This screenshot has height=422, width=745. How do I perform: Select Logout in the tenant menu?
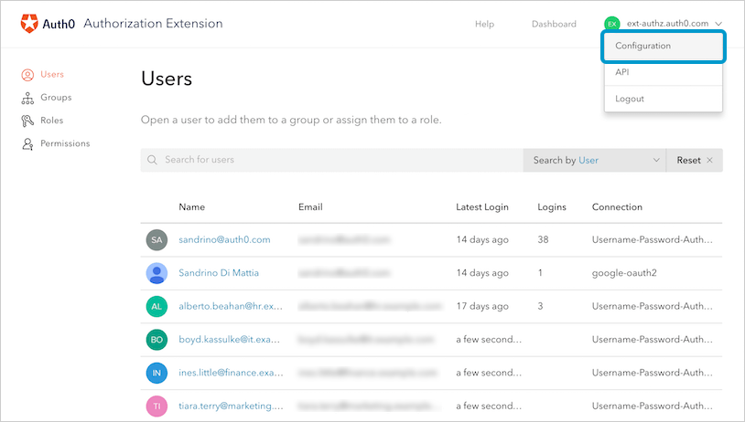point(664,99)
